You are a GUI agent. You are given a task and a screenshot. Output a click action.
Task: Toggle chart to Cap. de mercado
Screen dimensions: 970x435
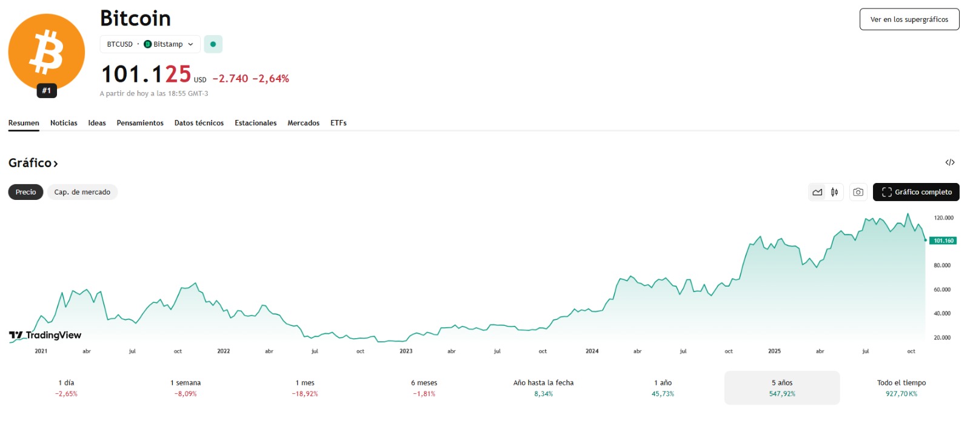click(x=82, y=192)
